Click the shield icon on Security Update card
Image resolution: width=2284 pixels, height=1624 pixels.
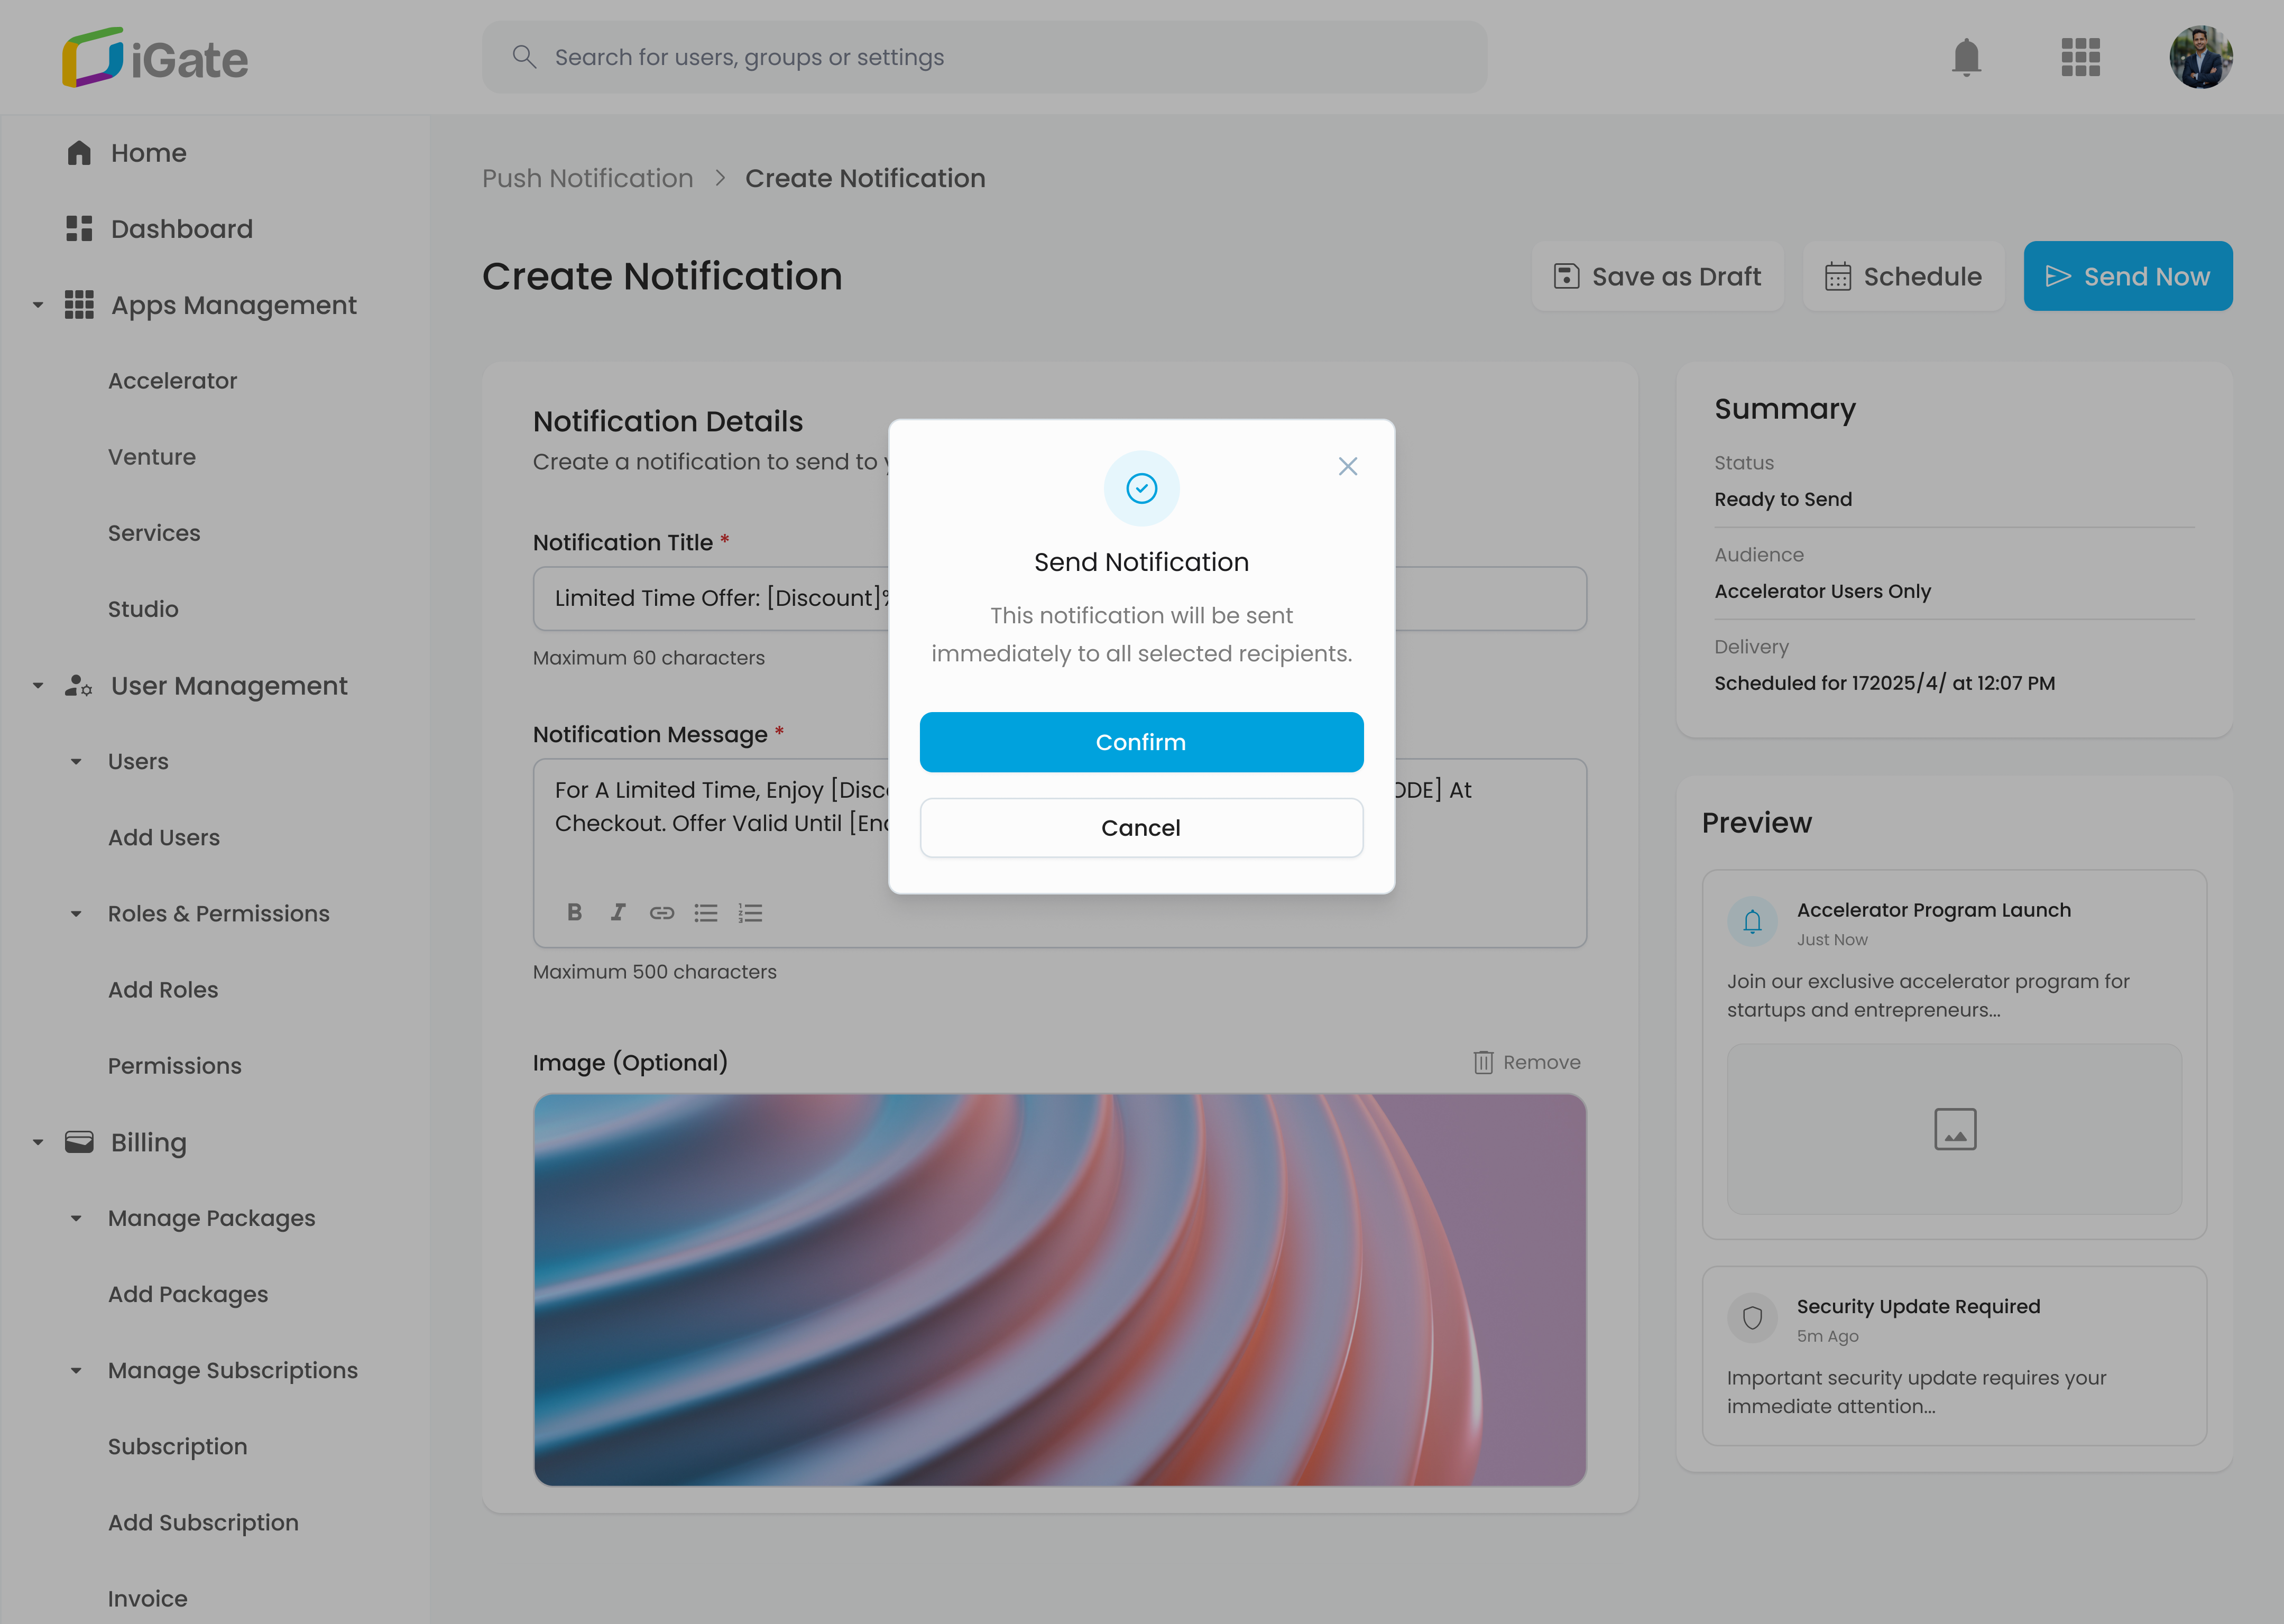point(1752,1317)
